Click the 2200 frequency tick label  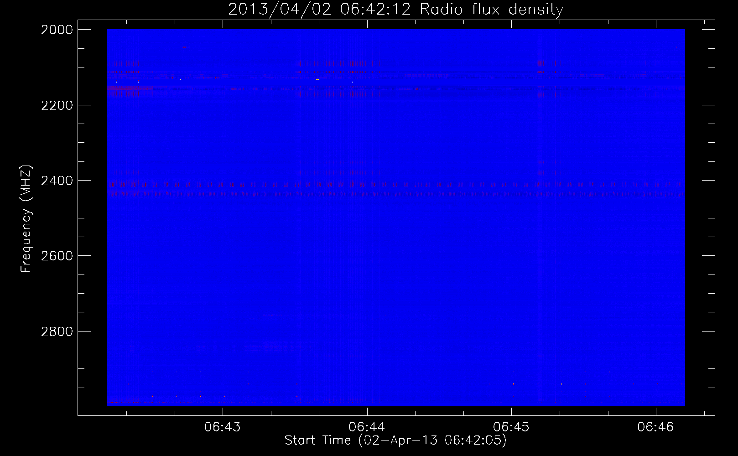(x=57, y=105)
